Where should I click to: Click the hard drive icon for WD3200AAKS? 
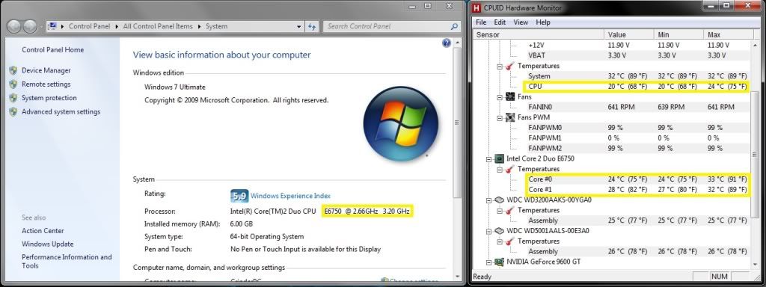[x=499, y=200]
